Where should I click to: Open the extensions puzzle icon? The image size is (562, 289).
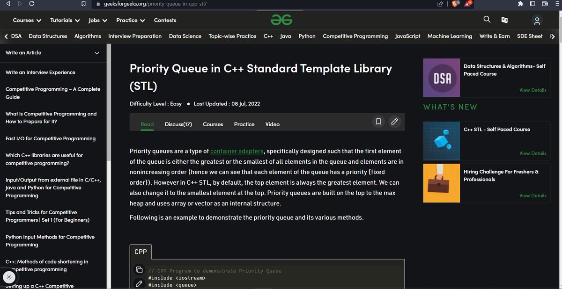click(520, 4)
